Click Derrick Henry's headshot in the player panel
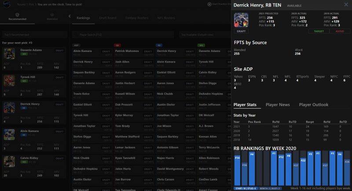The width and height of the screenshot is (352, 191). point(241,20)
